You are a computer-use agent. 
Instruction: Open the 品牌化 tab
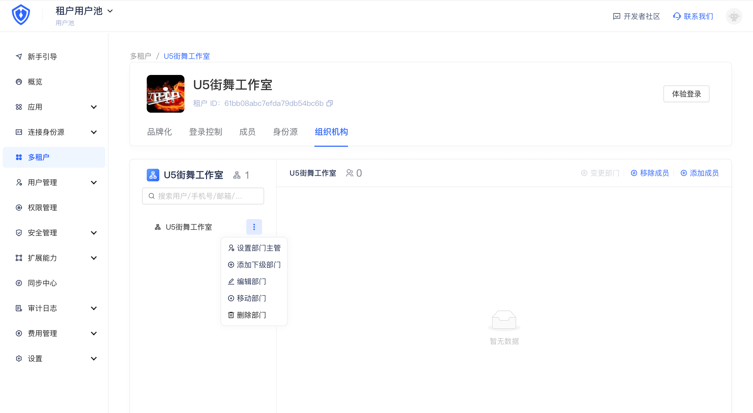(159, 132)
